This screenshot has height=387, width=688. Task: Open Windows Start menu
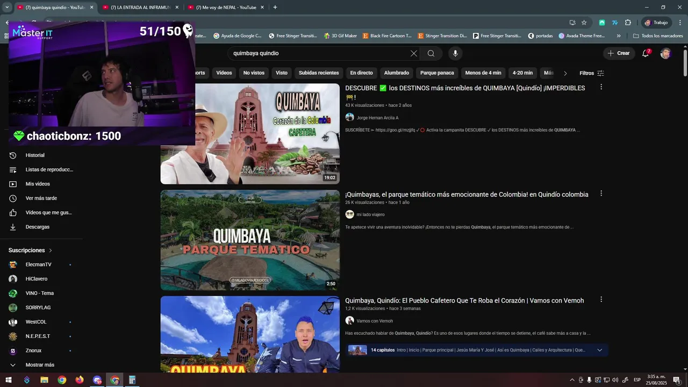point(9,380)
